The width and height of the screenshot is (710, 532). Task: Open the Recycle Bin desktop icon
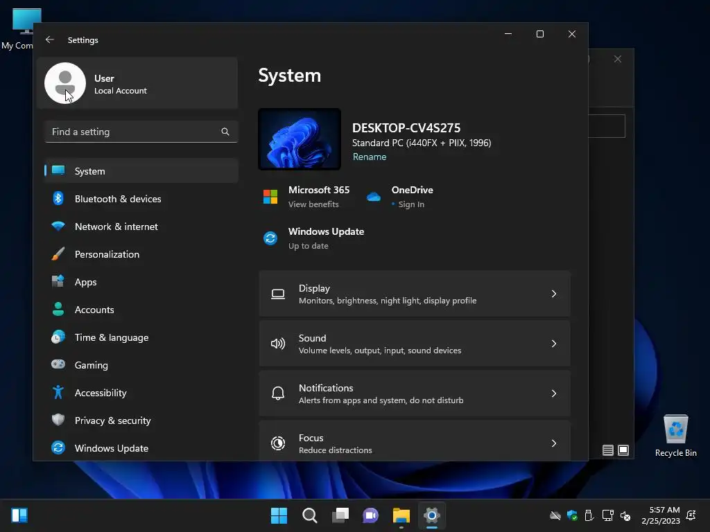675,436
